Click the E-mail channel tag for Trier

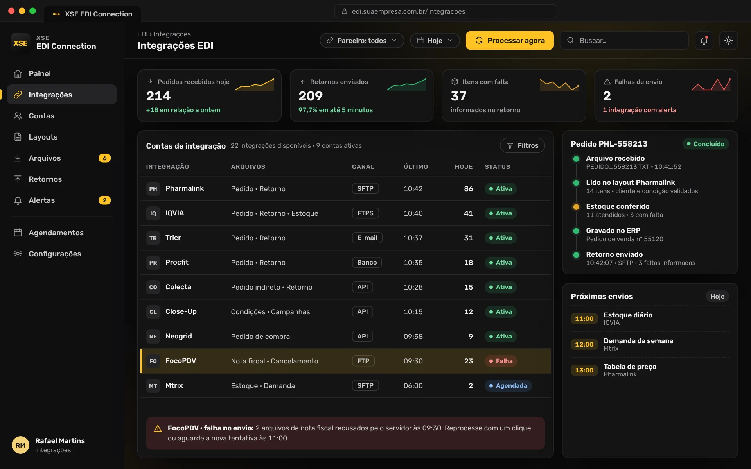[x=367, y=238]
